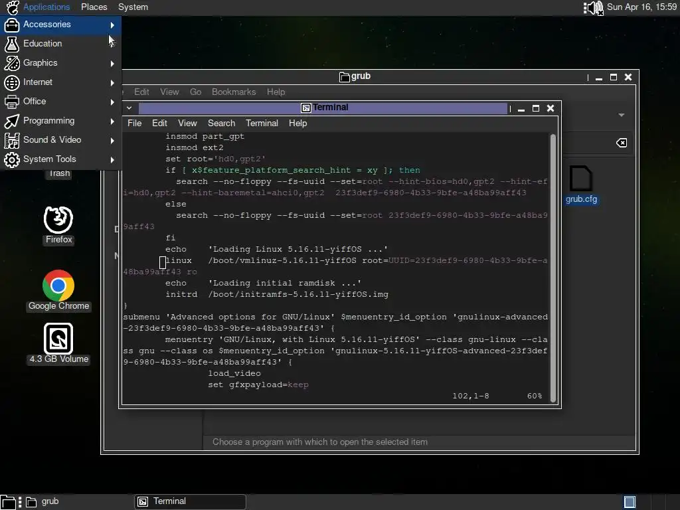Click the vim position '102,1-8' indicator
Screen dimensions: 680x510
coord(471,396)
